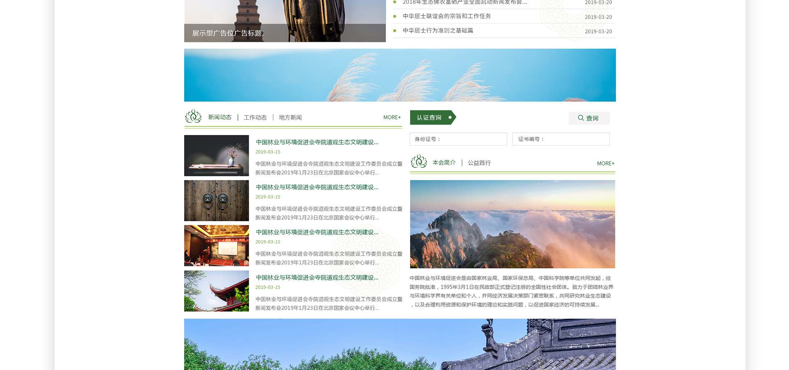
Task: Open the 新闻动态 tab
Action: coord(220,117)
